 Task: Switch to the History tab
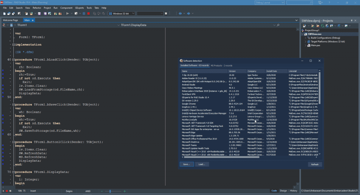click(x=294, y=191)
